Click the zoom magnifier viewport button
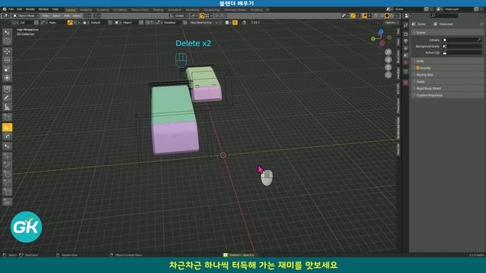The width and height of the screenshot is (486, 273). tap(388, 52)
